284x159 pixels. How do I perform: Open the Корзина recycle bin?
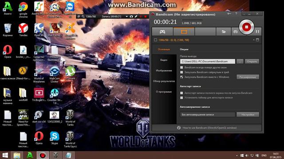click(8, 30)
